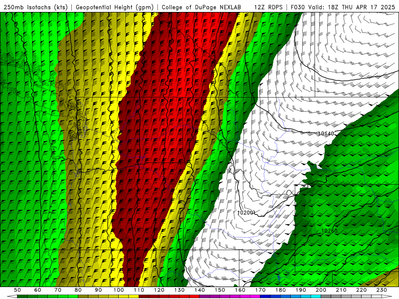The width and height of the screenshot is (399, 299).
Task: Click the 210 value on the color scale
Action: (341, 290)
